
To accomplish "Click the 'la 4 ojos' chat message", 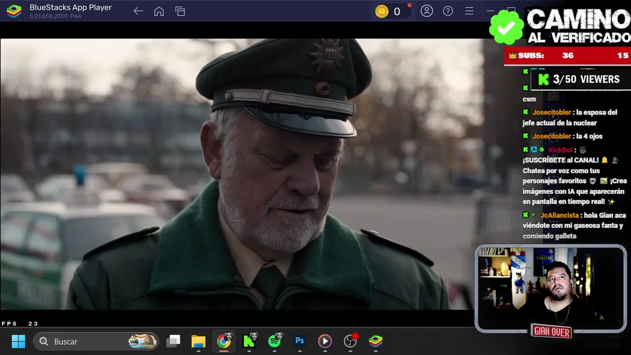I will tap(590, 136).
